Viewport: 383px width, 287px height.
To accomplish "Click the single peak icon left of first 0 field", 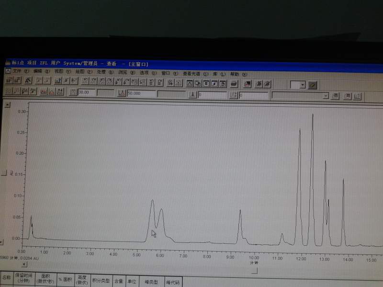I will click(193, 94).
